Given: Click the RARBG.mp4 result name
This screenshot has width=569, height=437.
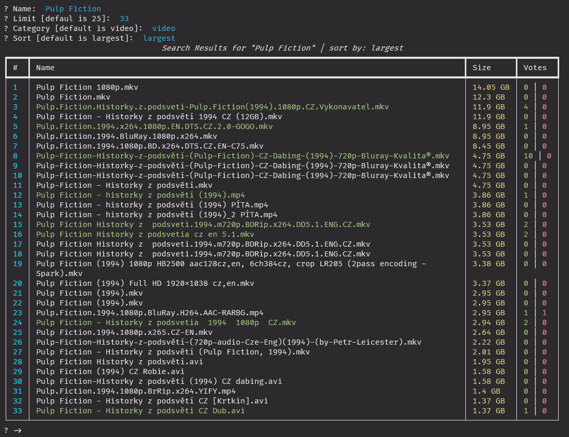Looking at the screenshot, I should tap(150, 313).
